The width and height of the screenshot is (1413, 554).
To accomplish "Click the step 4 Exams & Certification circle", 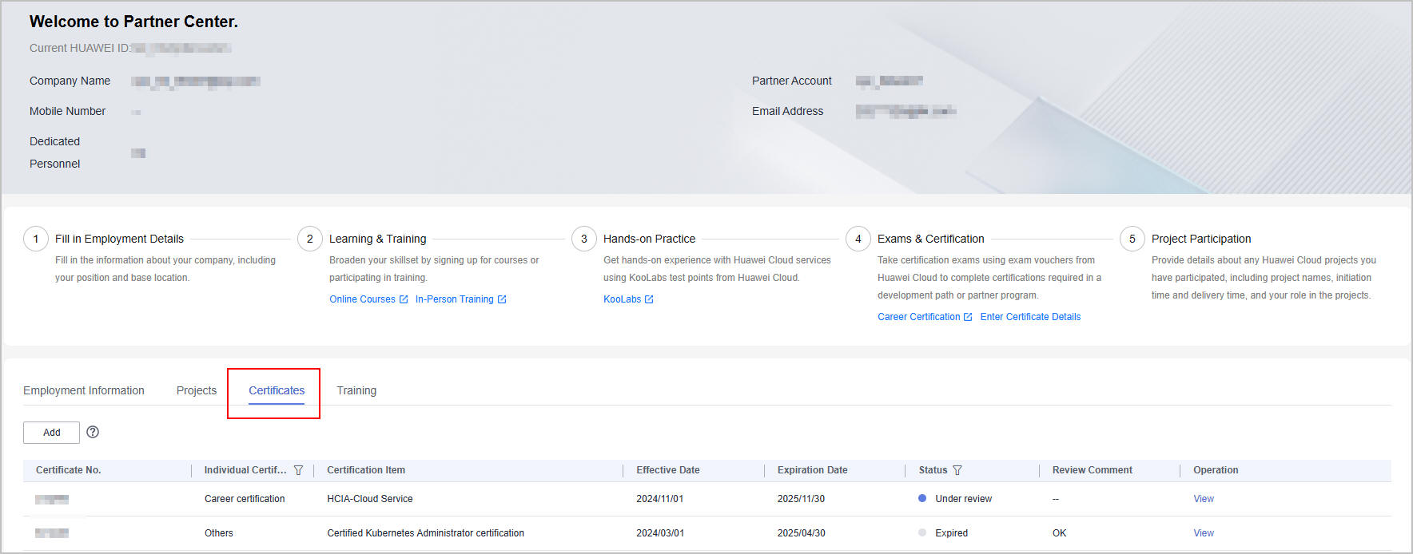I will coord(858,239).
